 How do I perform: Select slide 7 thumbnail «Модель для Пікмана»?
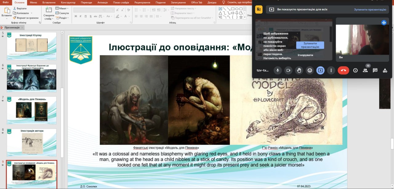pos(32,109)
